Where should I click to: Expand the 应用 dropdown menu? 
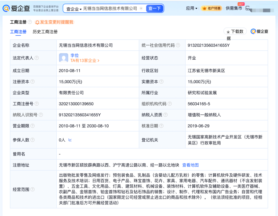click(x=192, y=8)
